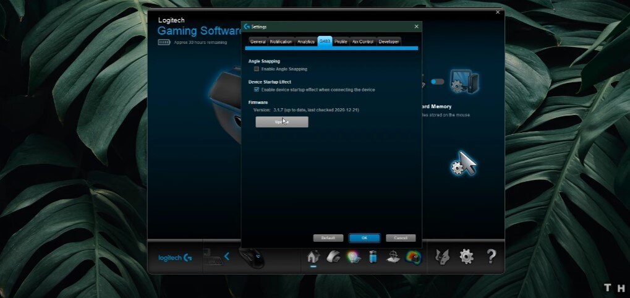Screen dimensions: 630x298
Task: Close the Logitech Gaming Software main window
Action: tap(498, 12)
